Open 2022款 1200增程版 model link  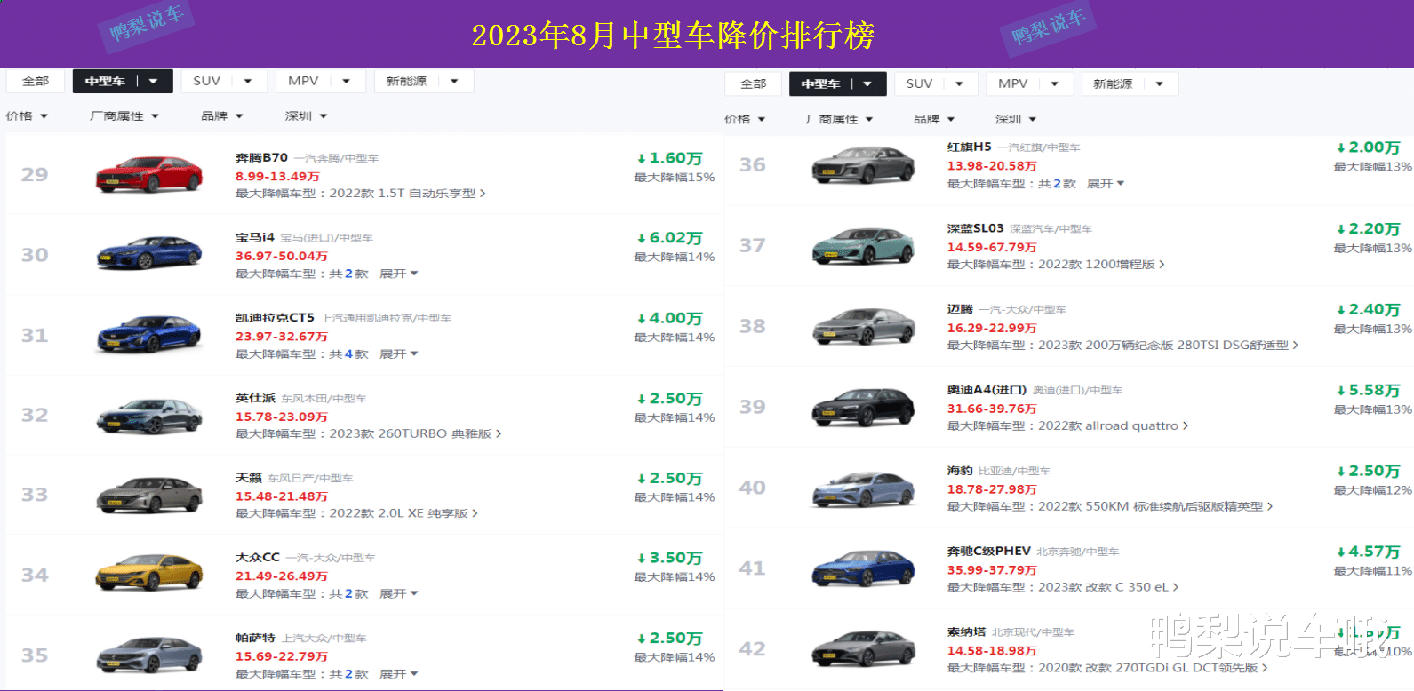click(x=1101, y=265)
